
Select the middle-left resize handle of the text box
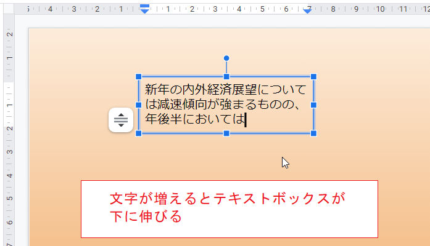tap(139, 105)
